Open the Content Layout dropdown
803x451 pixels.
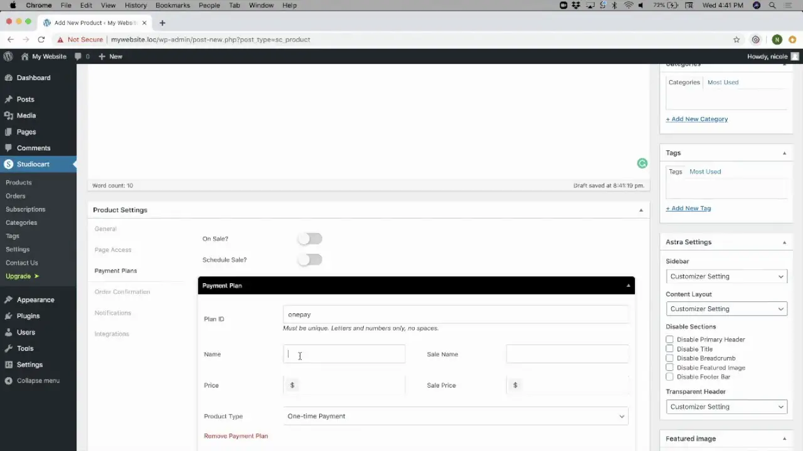click(726, 309)
